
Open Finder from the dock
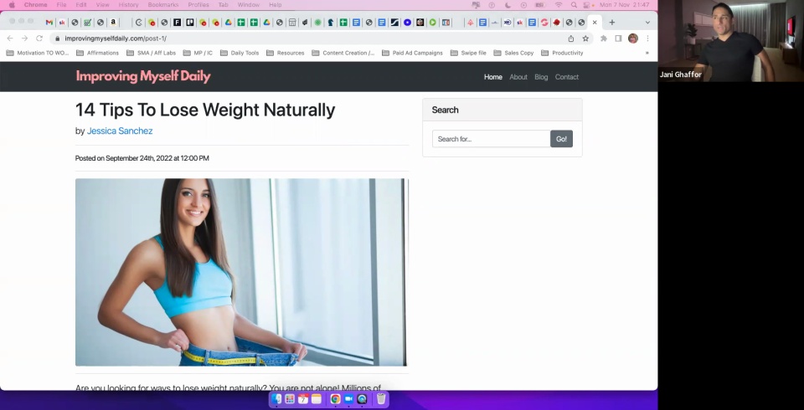(x=277, y=399)
